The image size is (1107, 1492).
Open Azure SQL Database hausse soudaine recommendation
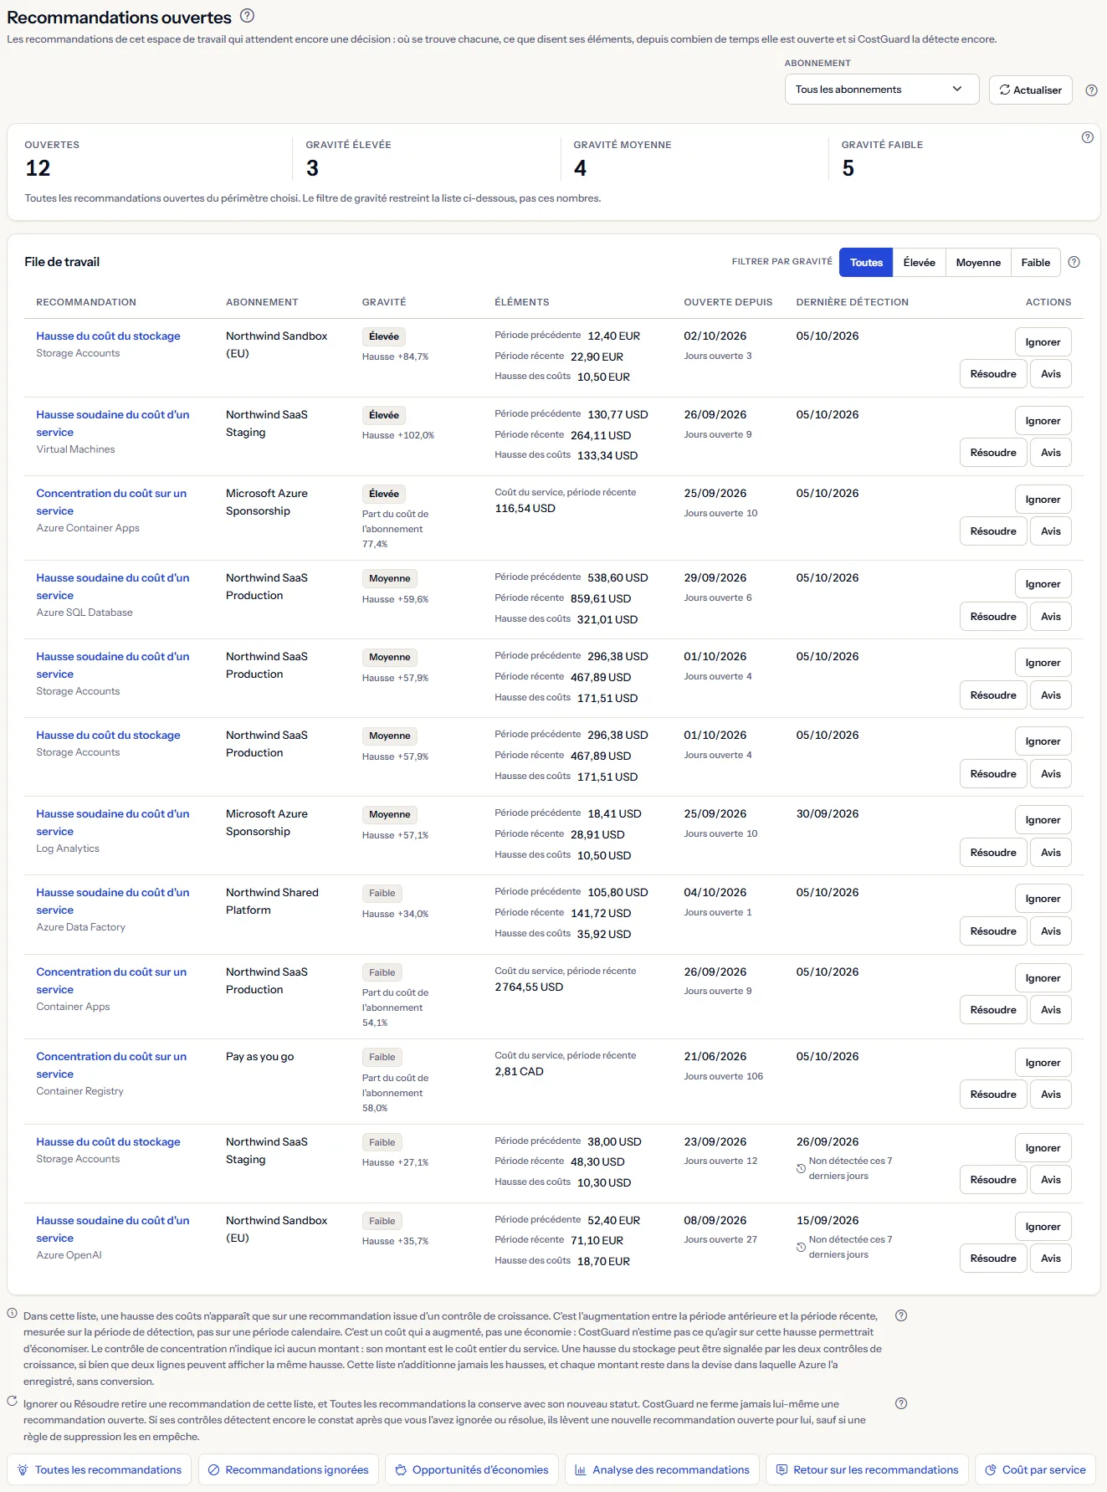113,587
